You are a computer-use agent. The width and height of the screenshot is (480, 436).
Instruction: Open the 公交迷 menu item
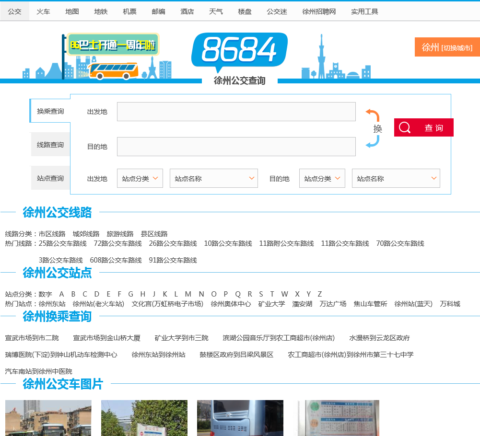[277, 11]
